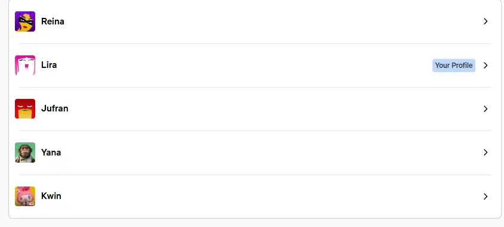This screenshot has height=227, width=504.
Task: Click empty area of Jufran row
Action: click(273, 109)
